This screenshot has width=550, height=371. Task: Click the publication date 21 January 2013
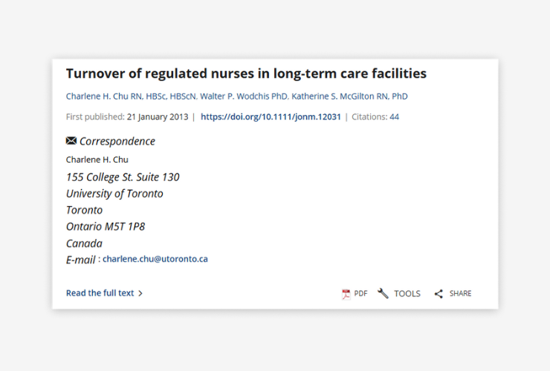coord(158,116)
